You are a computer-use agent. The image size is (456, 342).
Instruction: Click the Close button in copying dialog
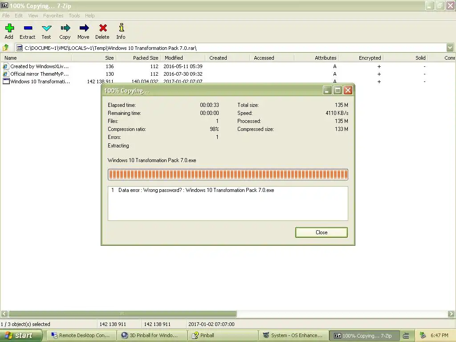[x=322, y=232]
